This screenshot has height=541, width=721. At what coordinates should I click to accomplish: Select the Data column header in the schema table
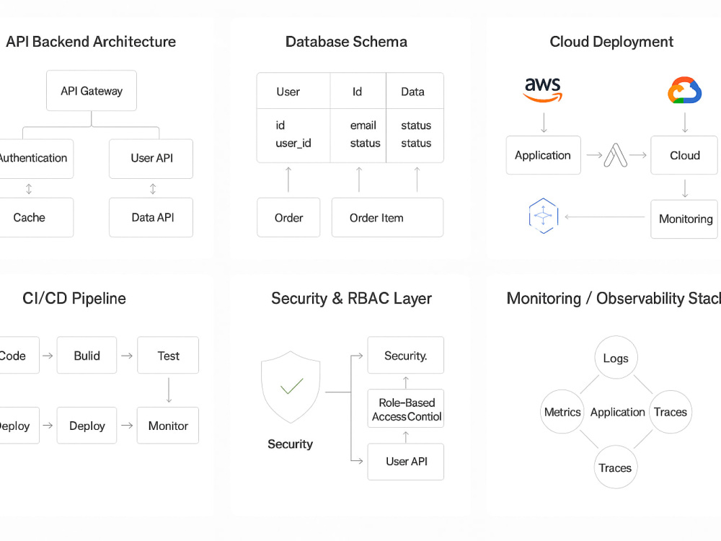click(415, 91)
